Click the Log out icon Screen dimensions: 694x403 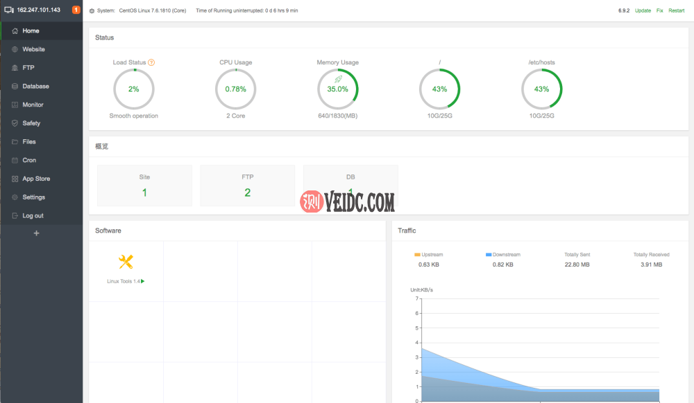pyautogui.click(x=15, y=216)
